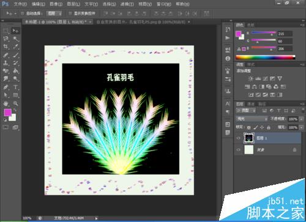The image size is (306, 222).
Task: Click the R value field showing 215
Action: [285, 34]
